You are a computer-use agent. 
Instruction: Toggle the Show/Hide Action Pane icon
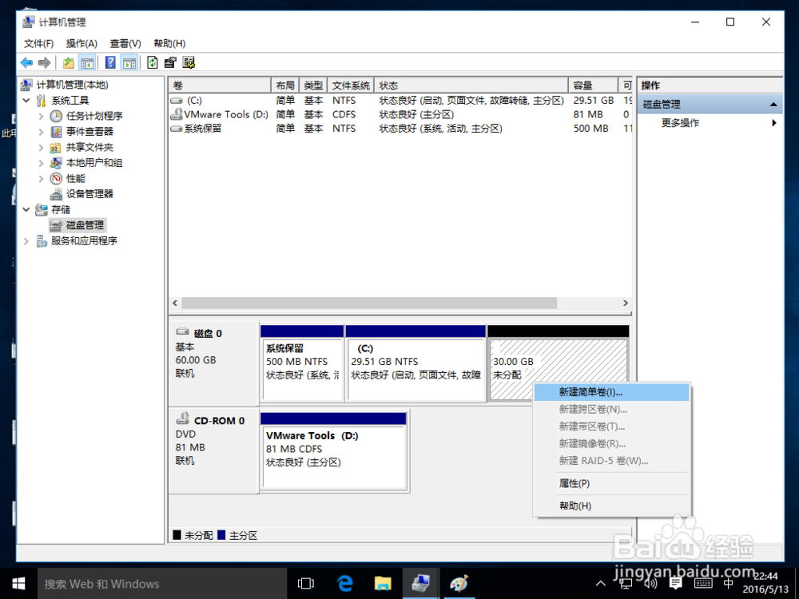129,62
